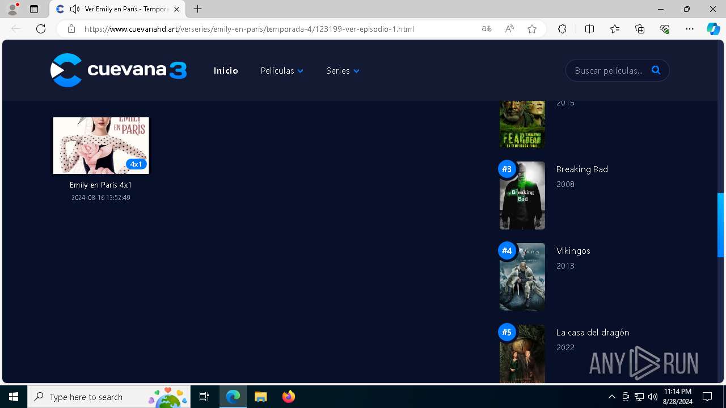The image size is (726, 408).
Task: Expand the Series dropdown menu
Action: 343,71
